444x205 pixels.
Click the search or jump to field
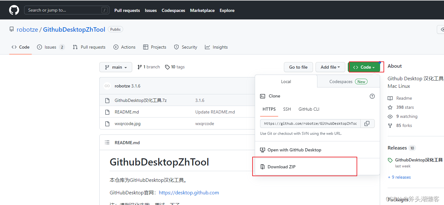(x=66, y=10)
